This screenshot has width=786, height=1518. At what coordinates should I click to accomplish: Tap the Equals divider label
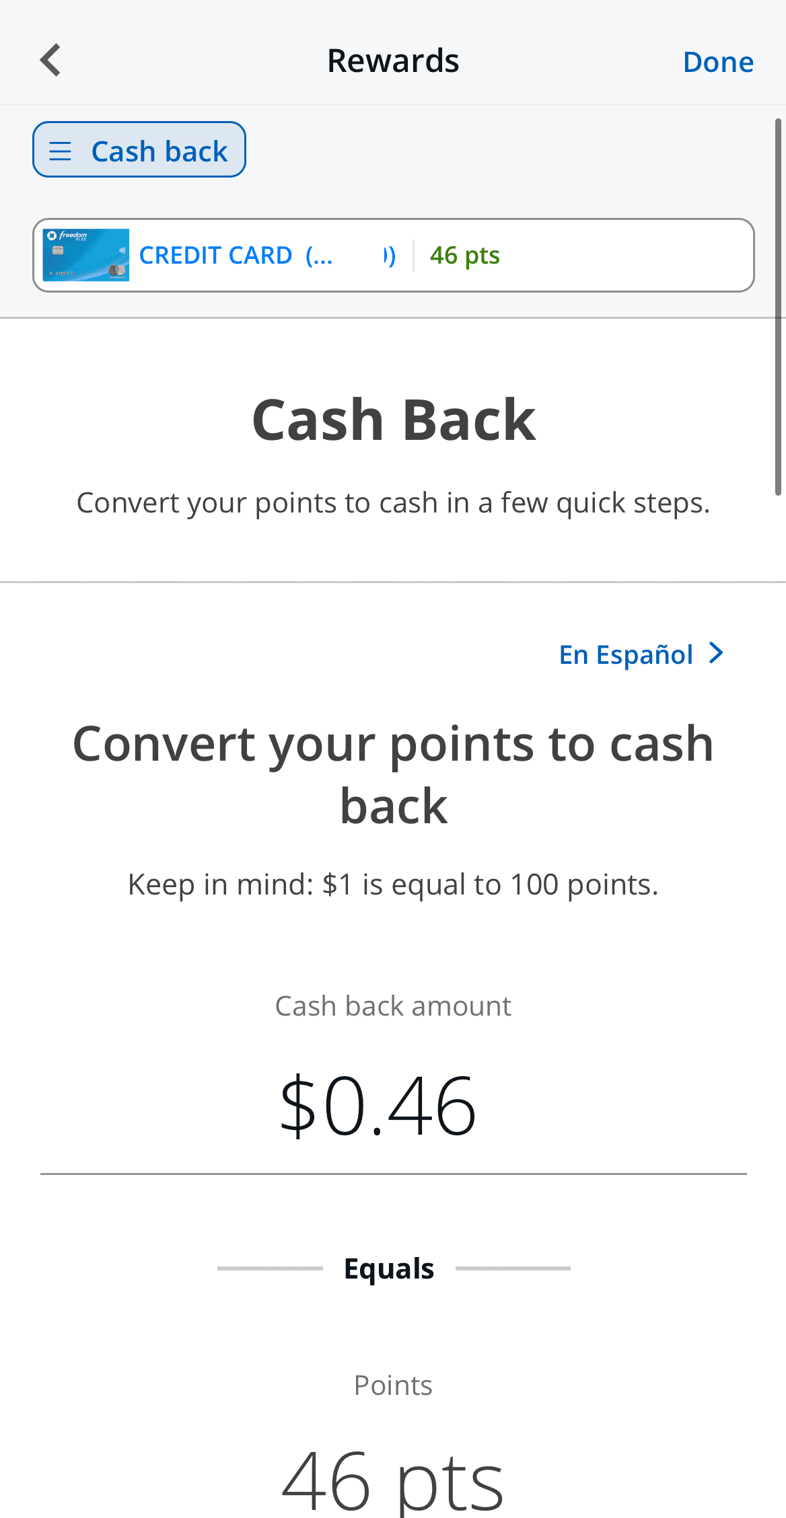[389, 1268]
